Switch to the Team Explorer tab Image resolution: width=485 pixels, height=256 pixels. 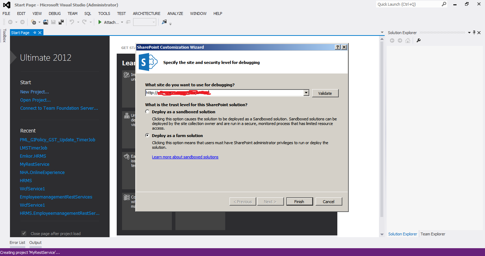pos(432,234)
